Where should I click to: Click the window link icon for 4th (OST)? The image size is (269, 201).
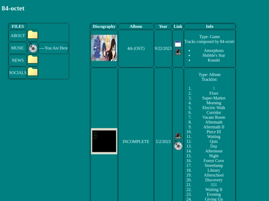pyautogui.click(x=178, y=44)
